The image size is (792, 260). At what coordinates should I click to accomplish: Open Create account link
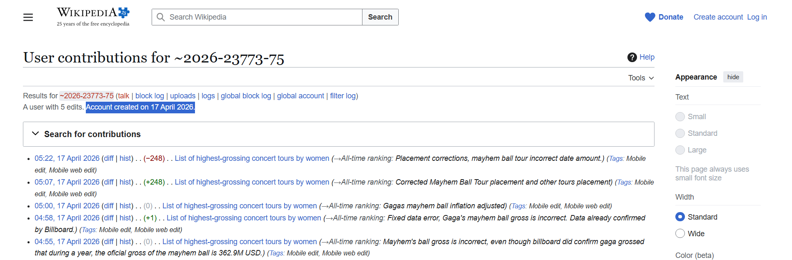click(x=718, y=17)
